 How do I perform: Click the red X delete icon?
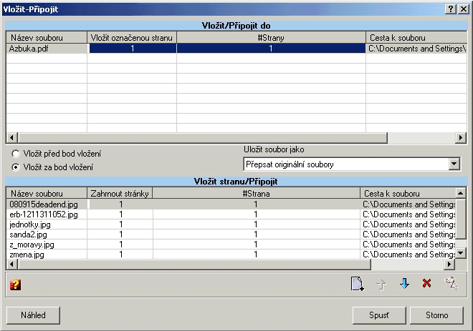tap(427, 284)
